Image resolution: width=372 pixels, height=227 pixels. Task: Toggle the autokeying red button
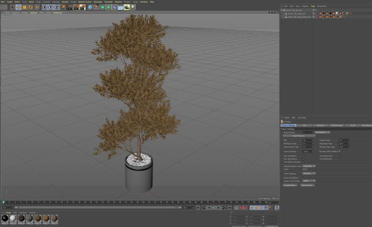241,208
